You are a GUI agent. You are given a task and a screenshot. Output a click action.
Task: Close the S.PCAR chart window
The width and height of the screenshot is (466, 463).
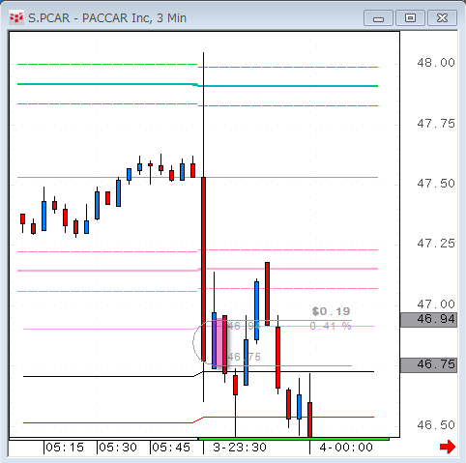pyautogui.click(x=442, y=17)
